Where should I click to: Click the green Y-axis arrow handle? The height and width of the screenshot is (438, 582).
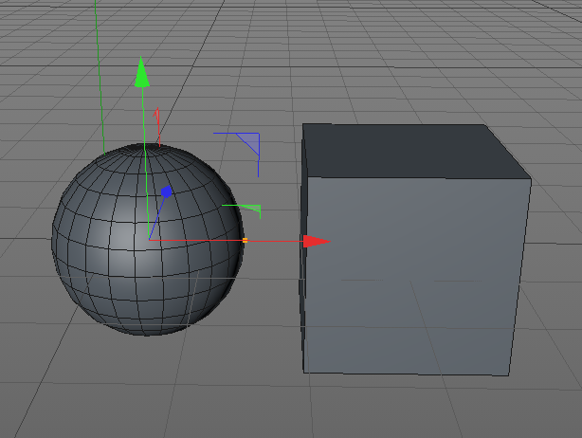(x=142, y=72)
